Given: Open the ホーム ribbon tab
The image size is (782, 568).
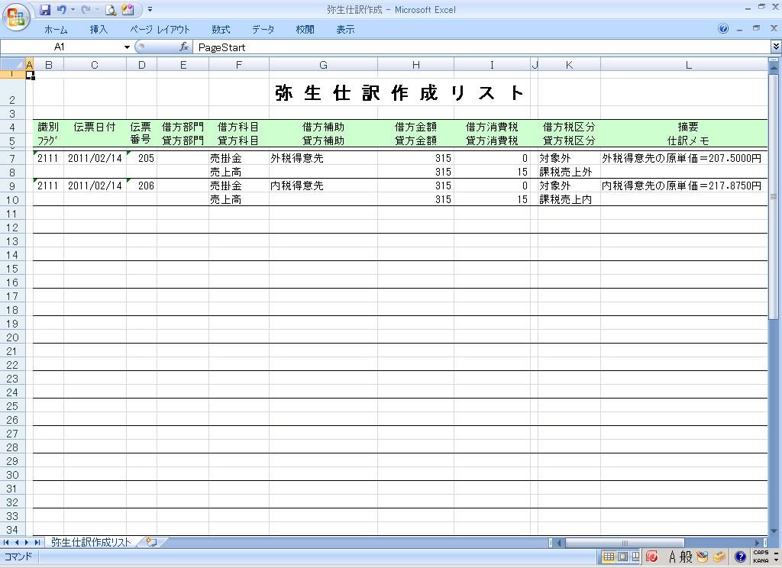Looking at the screenshot, I should coord(56,30).
